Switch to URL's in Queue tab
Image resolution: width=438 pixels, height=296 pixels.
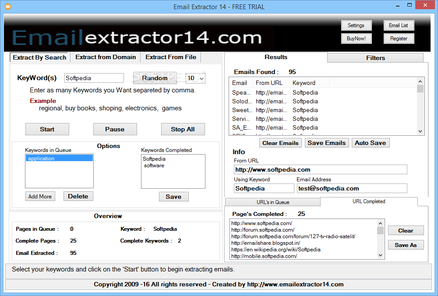point(273,202)
